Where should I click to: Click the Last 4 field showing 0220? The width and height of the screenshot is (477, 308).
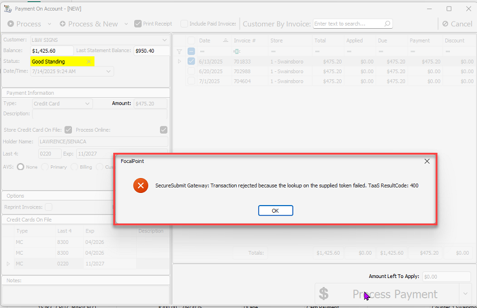click(x=50, y=154)
